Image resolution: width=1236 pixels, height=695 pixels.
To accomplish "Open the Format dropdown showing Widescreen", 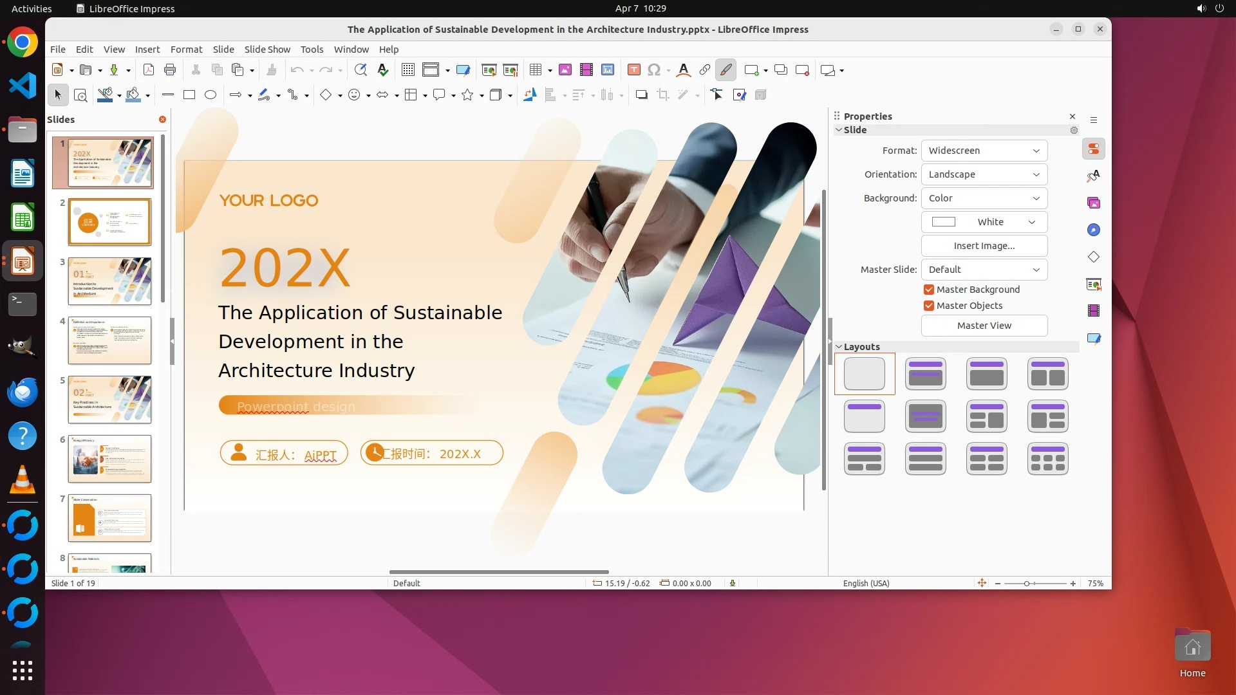I will 984,151.
